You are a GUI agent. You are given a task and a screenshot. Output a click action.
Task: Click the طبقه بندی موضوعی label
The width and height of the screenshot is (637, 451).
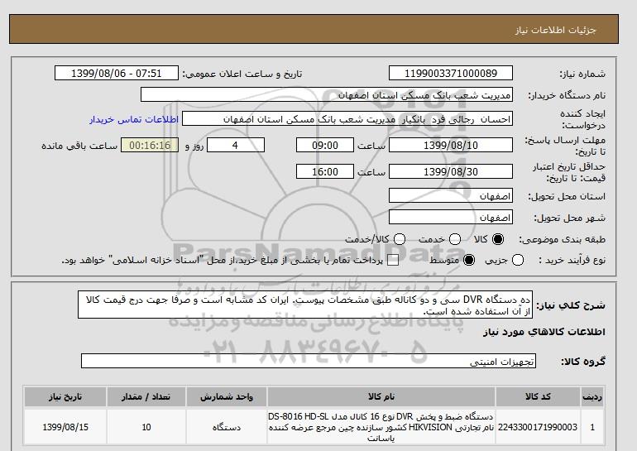pos(563,240)
